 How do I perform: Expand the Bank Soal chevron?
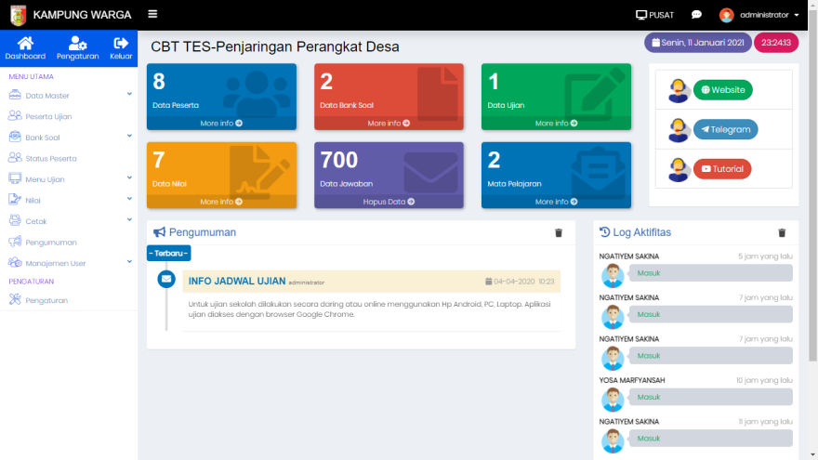(x=129, y=136)
